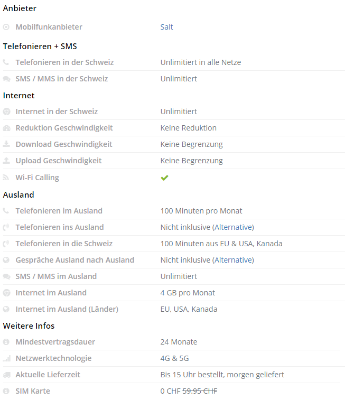Click the info icon beside SIM Karte
This screenshot has height=409, width=345.
tap(6, 391)
